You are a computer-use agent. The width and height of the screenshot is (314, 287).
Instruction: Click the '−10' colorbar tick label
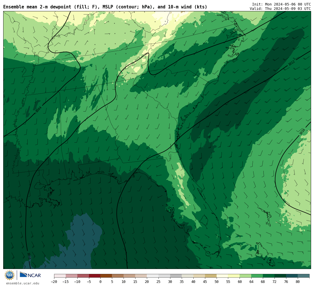coord(77,281)
